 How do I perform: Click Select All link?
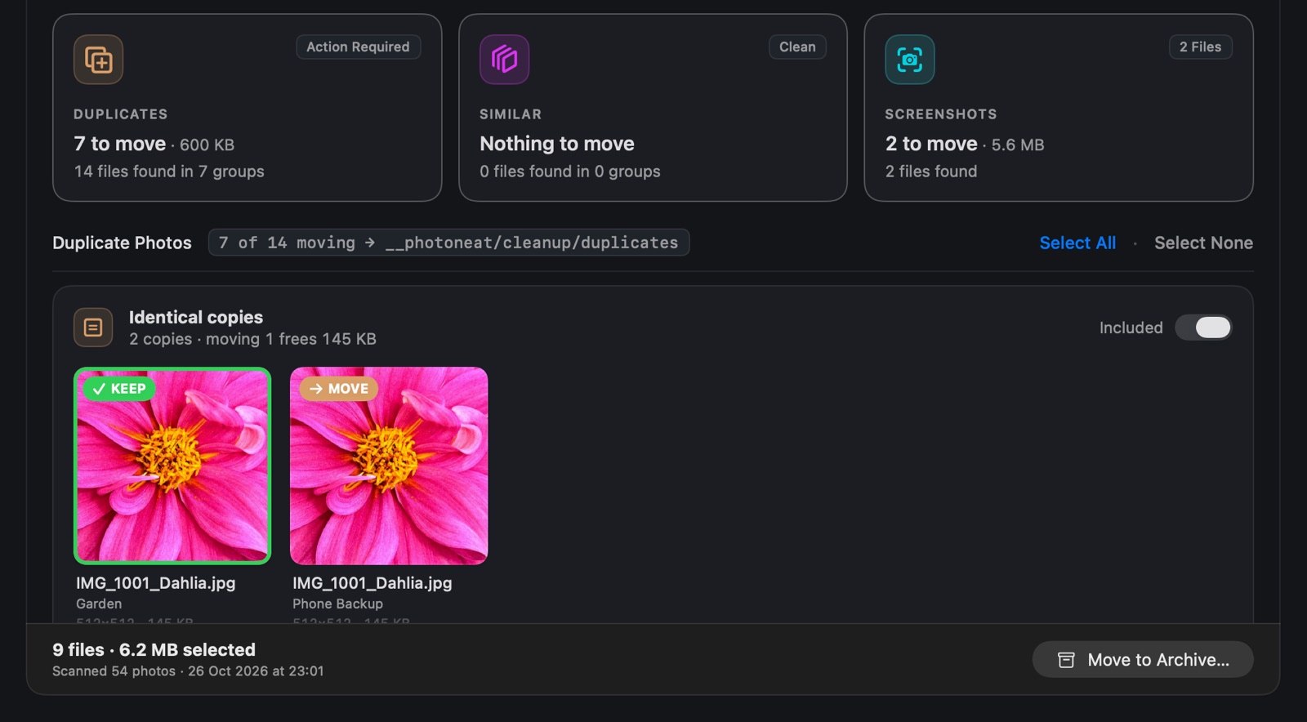point(1077,243)
